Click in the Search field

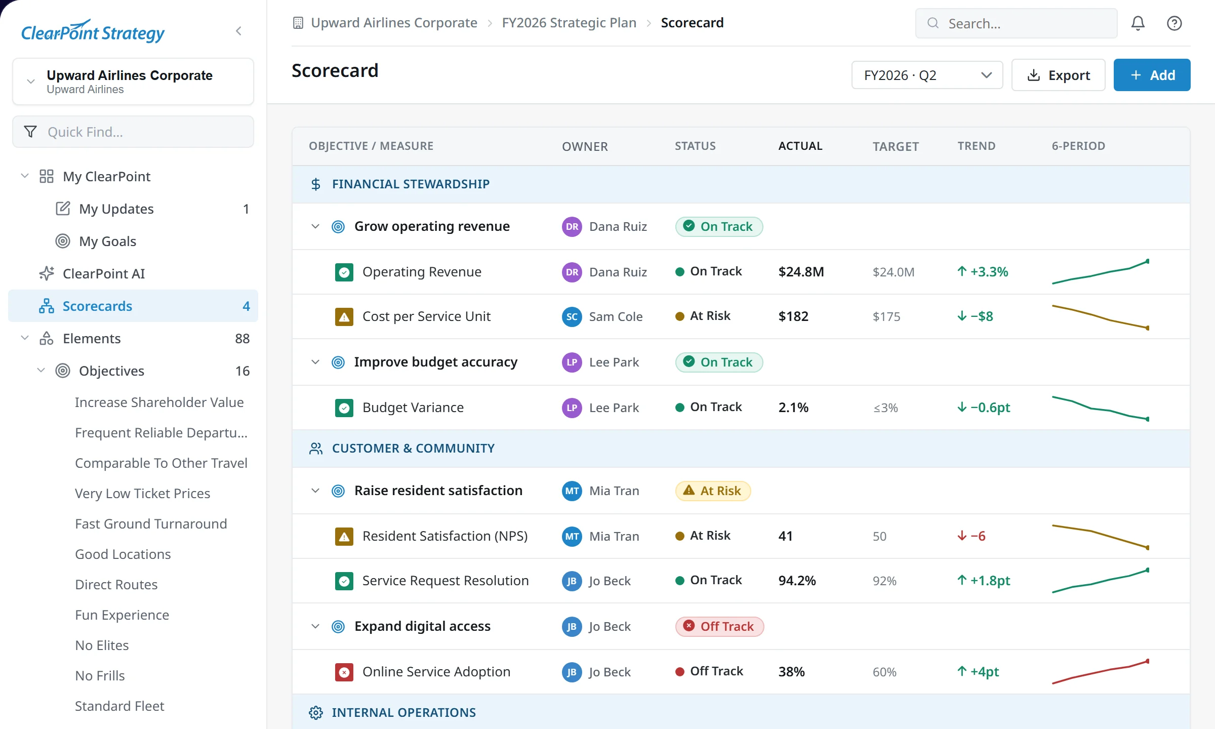(1016, 23)
